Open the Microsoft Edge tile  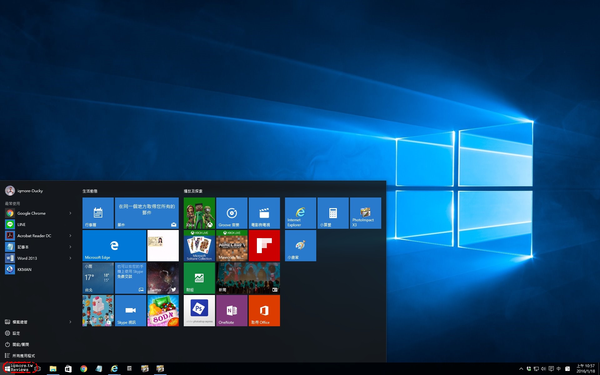pyautogui.click(x=114, y=245)
